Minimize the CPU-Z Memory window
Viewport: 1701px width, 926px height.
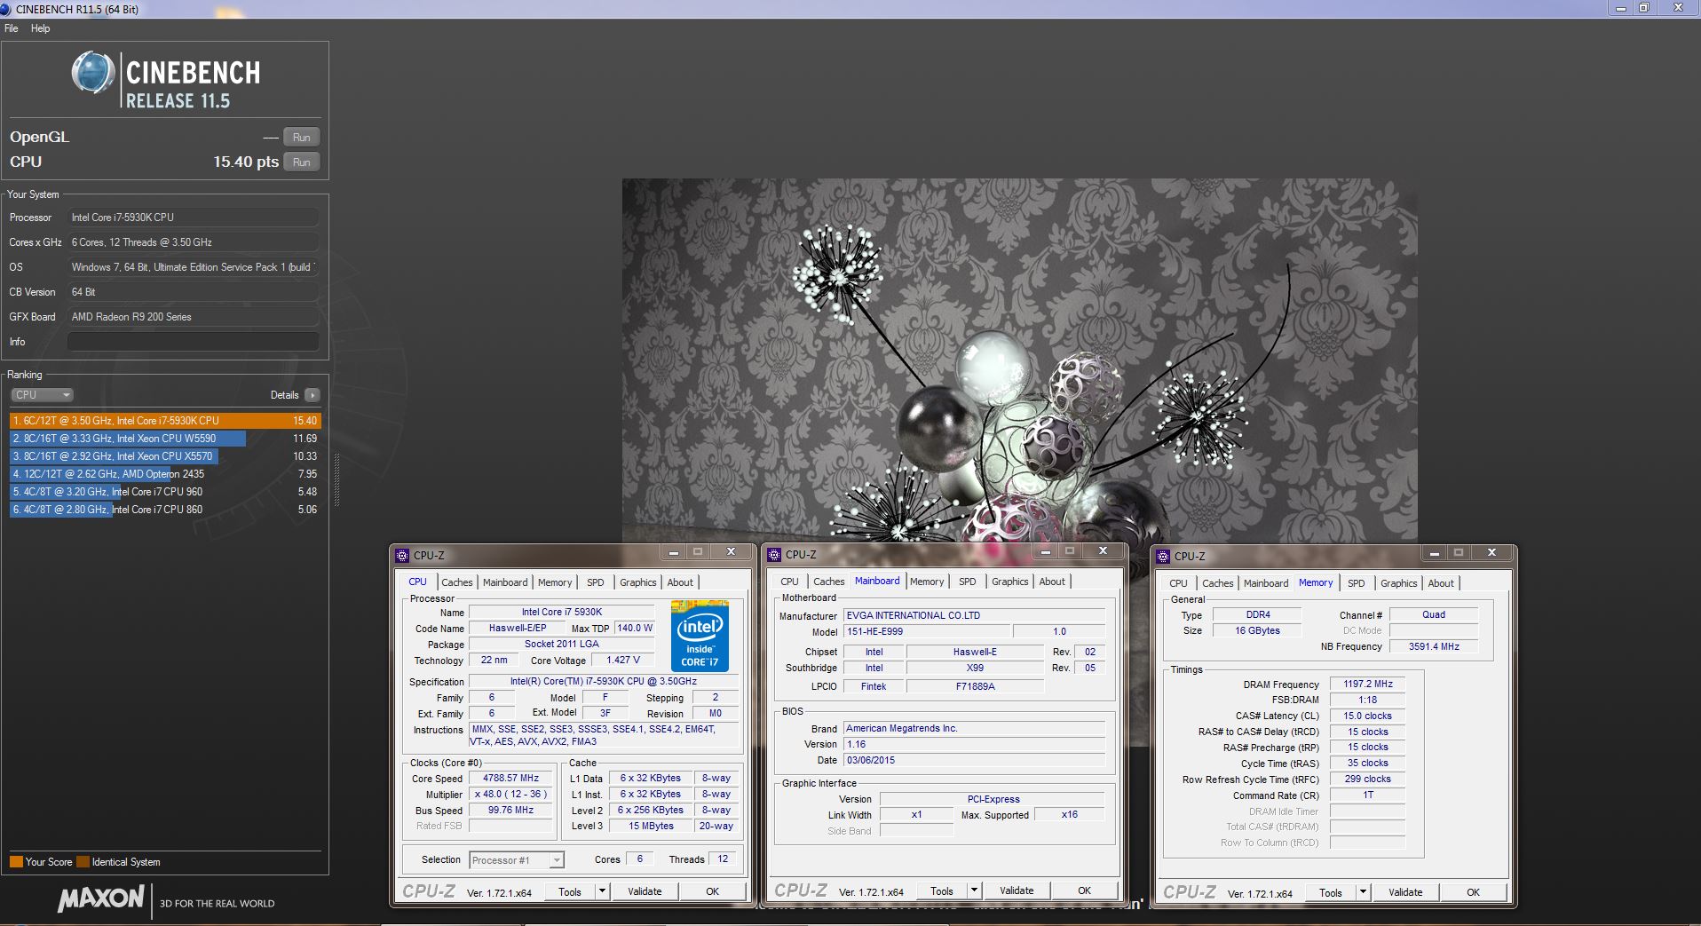pyautogui.click(x=1434, y=553)
